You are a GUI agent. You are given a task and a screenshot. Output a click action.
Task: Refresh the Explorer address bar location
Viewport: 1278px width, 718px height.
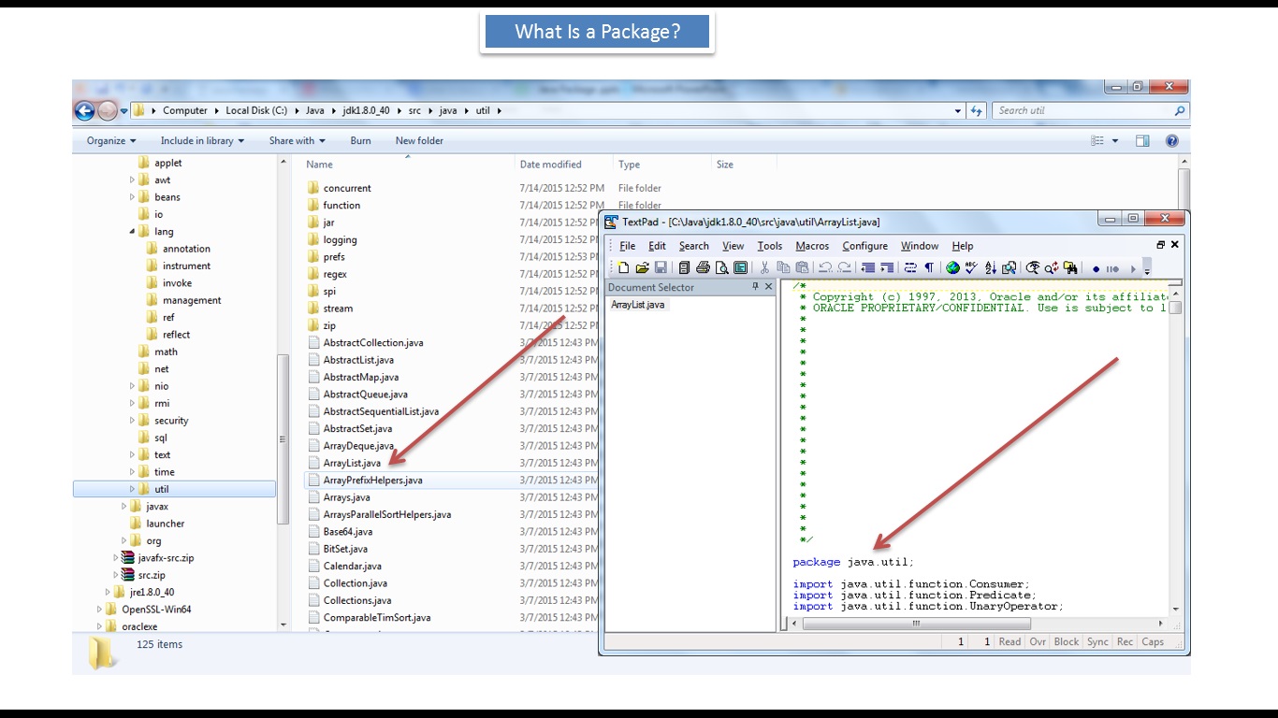(x=977, y=110)
